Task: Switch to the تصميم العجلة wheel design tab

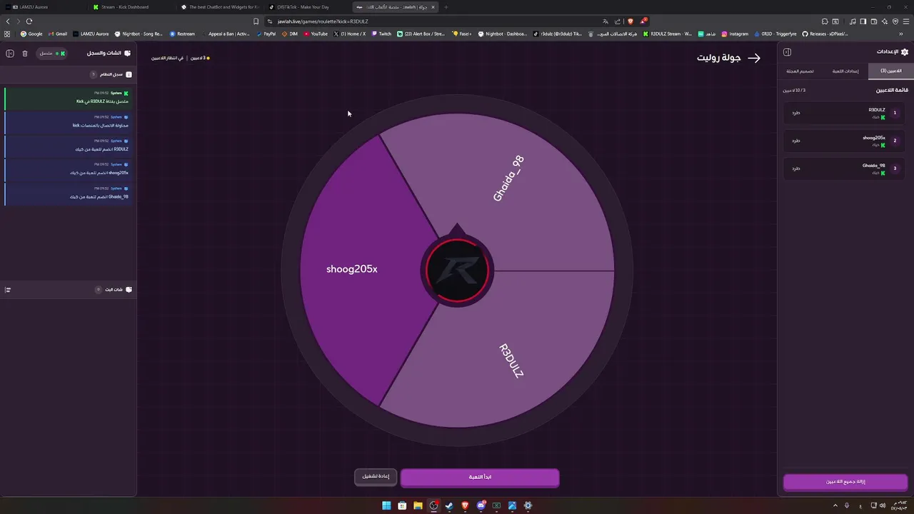Action: point(800,71)
